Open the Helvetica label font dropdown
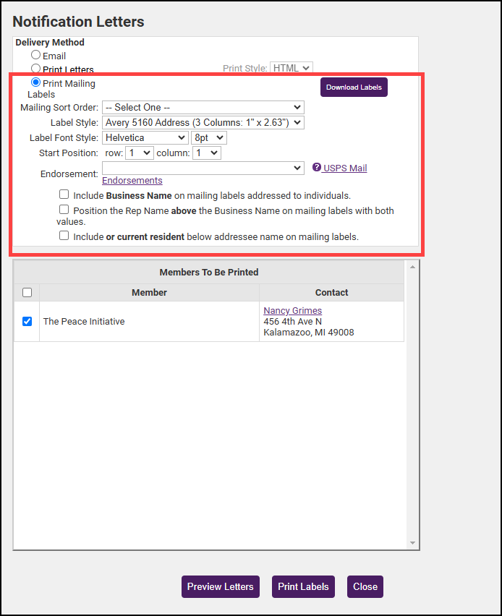The width and height of the screenshot is (502, 616). 145,137
